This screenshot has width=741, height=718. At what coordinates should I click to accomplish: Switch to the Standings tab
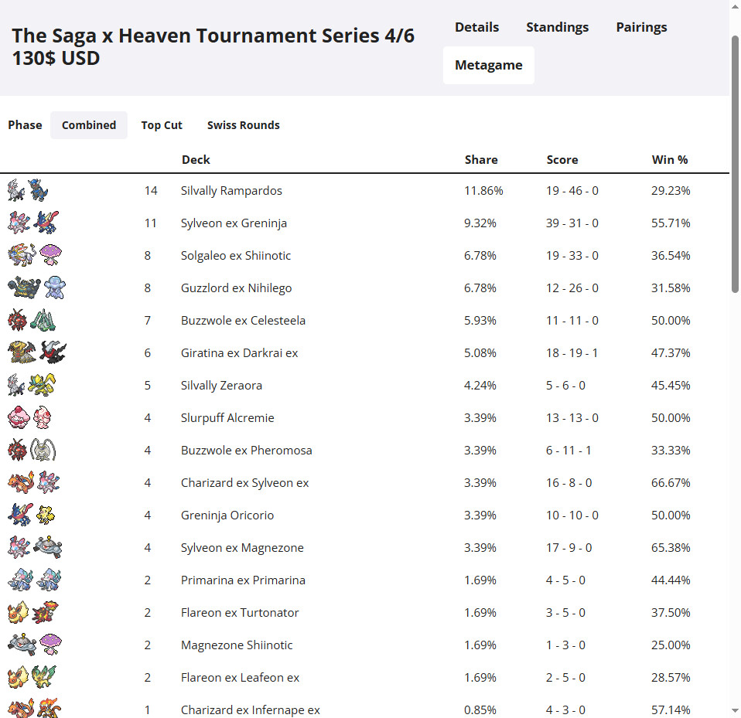pos(557,27)
